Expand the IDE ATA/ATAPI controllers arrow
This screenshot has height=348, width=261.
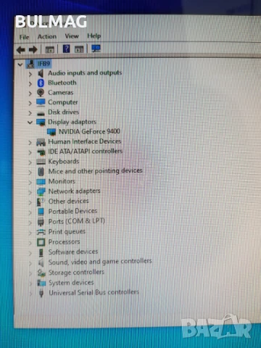click(30, 152)
